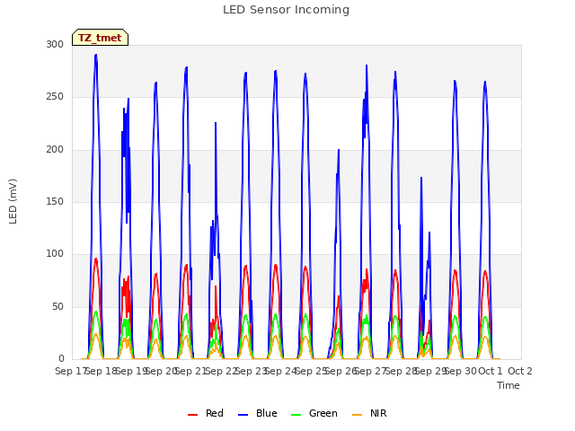Click the orange NIR legend marker
Viewport: 575px width, 431px height.
click(357, 415)
